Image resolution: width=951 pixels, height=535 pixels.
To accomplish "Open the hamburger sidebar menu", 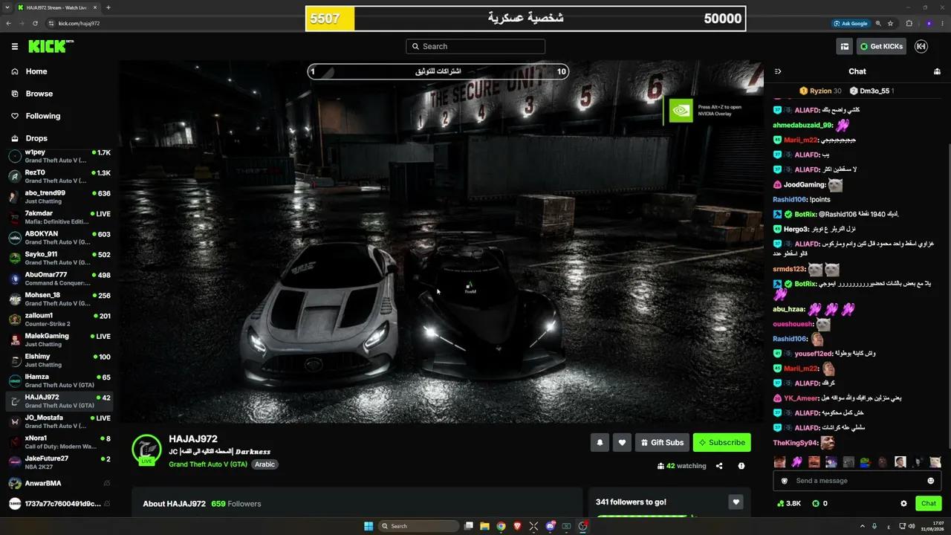I will [15, 46].
